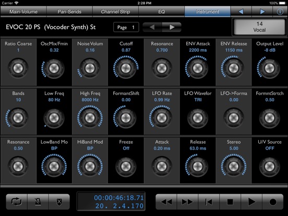Go to previous track with blue left arrow

point(241,11)
